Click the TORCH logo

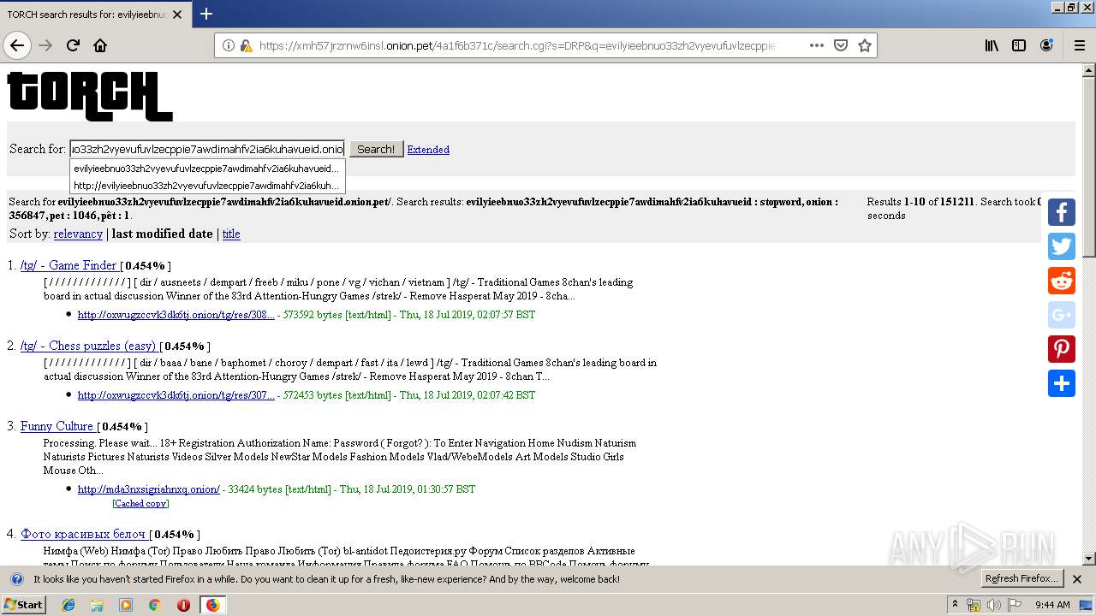90,96
